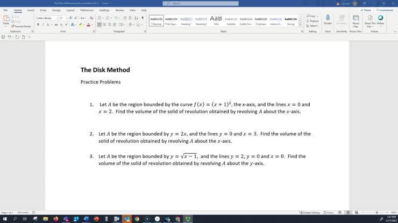Click the Replace tool in Editing group
The image size is (398, 223).
click(x=314, y=21)
